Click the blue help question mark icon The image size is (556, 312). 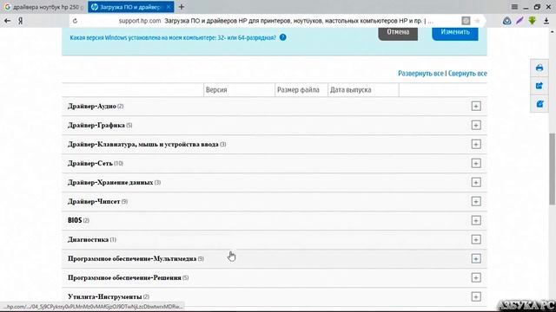[x=282, y=37]
